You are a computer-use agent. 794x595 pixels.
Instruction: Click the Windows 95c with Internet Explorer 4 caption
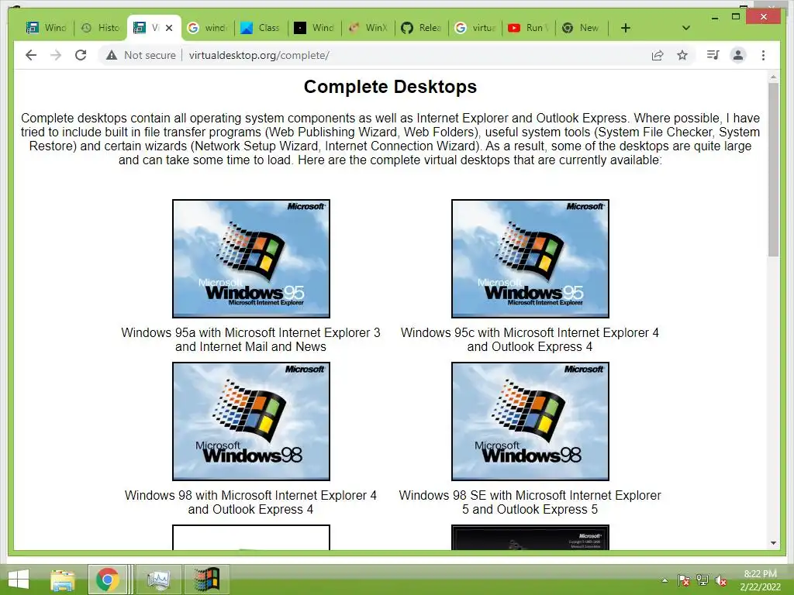(530, 339)
